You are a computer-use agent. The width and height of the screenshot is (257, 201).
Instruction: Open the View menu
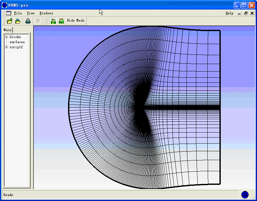(x=31, y=13)
